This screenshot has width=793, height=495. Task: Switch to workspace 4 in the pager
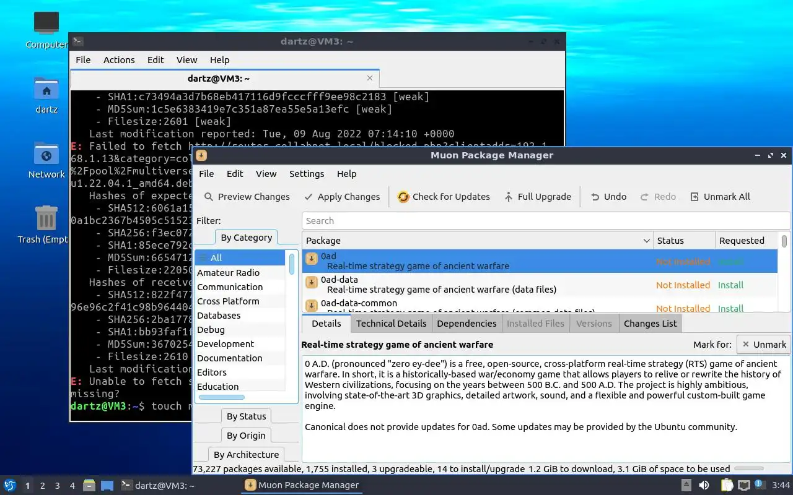[x=72, y=486]
